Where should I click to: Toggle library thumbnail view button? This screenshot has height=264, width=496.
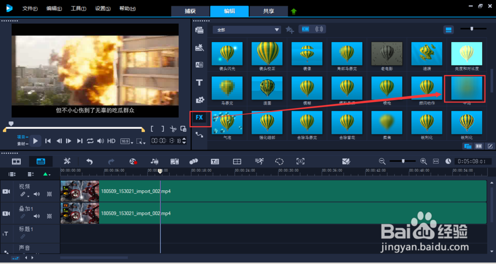[x=448, y=30]
